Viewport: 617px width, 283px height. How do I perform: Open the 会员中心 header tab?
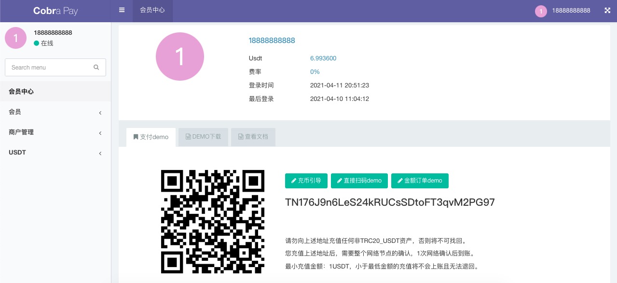tap(152, 10)
